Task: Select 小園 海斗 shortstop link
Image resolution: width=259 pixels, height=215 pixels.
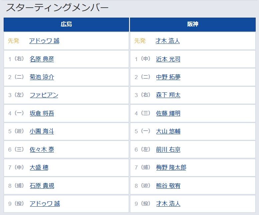Action: click(x=42, y=131)
